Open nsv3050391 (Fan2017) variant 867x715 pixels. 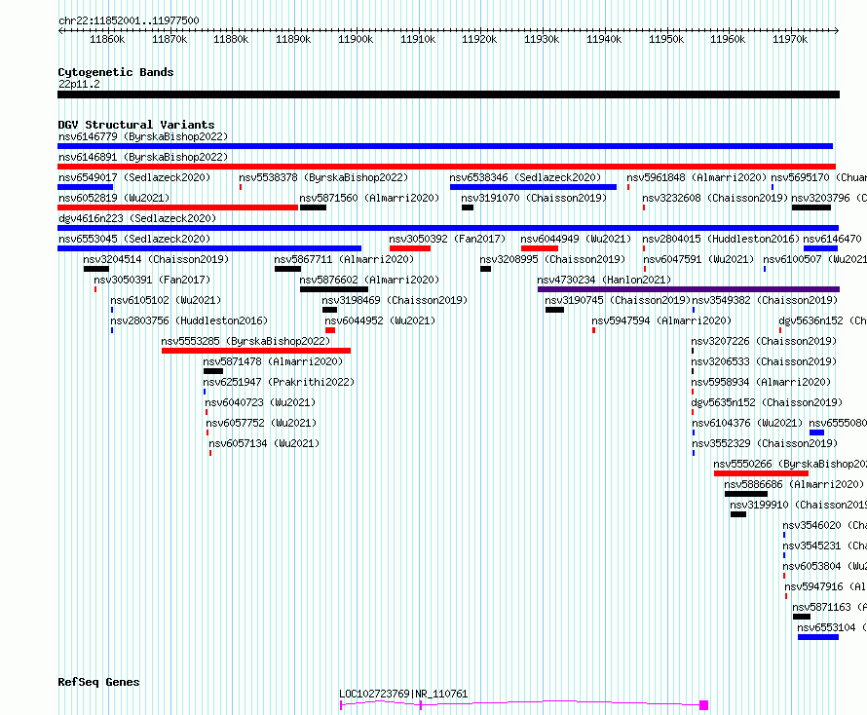pos(152,280)
